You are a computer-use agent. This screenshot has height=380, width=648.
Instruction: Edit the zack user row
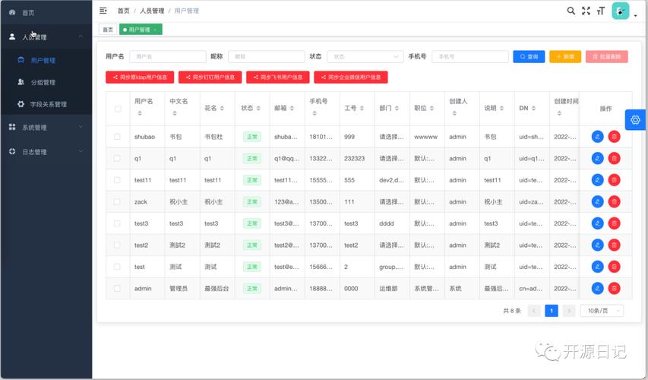(598, 202)
